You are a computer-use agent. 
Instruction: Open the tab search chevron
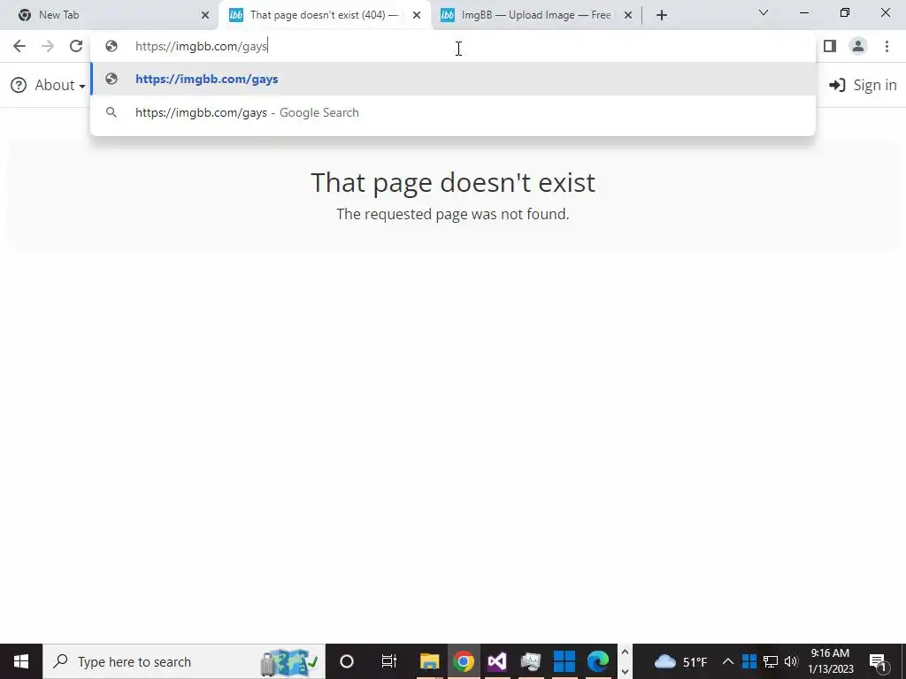(x=764, y=12)
